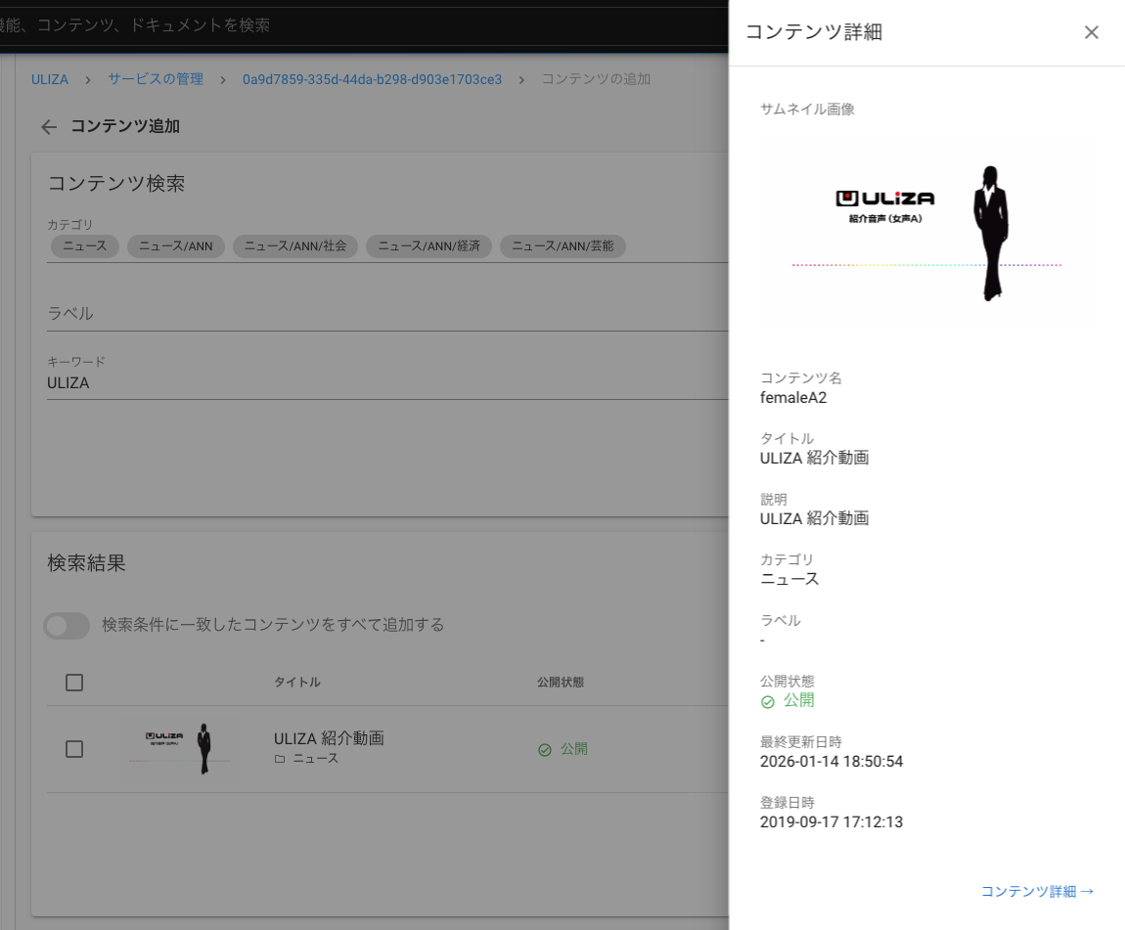Click the ニュース/ANN category chip
The width and height of the screenshot is (1125, 930).
[x=176, y=246]
